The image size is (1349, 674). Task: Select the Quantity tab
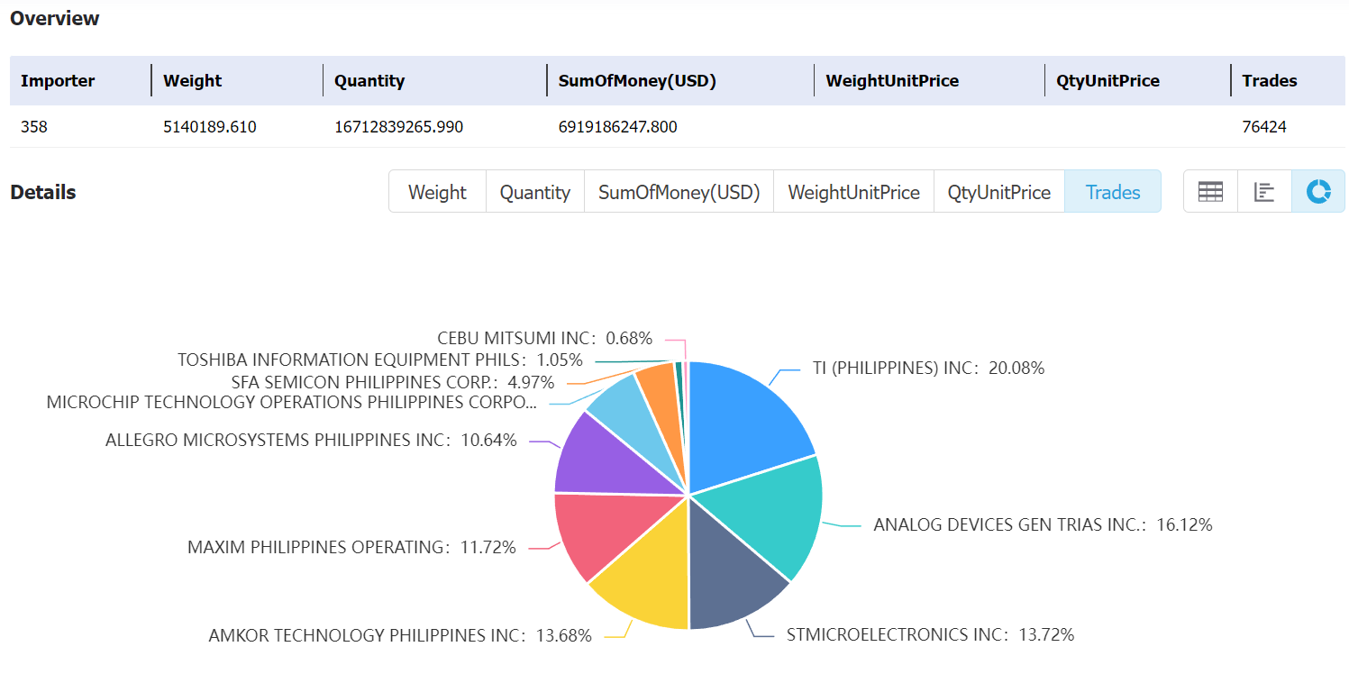pyautogui.click(x=535, y=192)
